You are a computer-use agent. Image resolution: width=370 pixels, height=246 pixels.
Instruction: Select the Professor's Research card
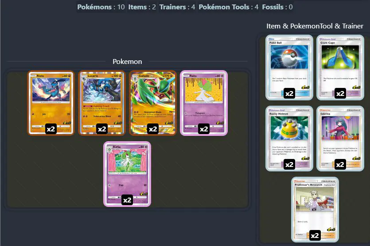tap(315, 210)
